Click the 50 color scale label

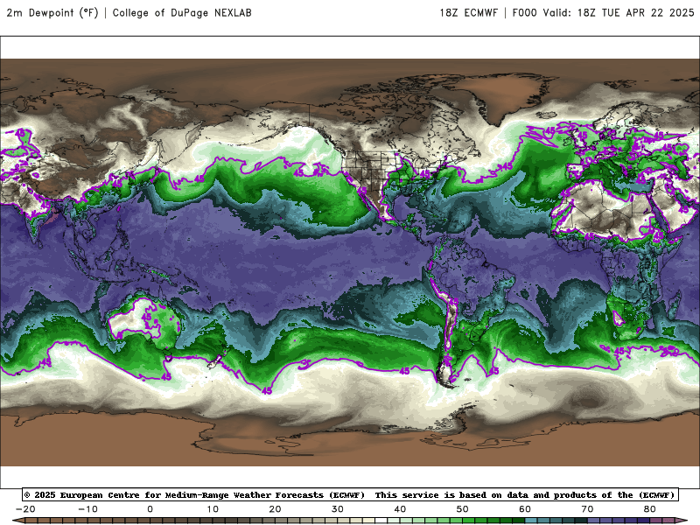(463, 509)
